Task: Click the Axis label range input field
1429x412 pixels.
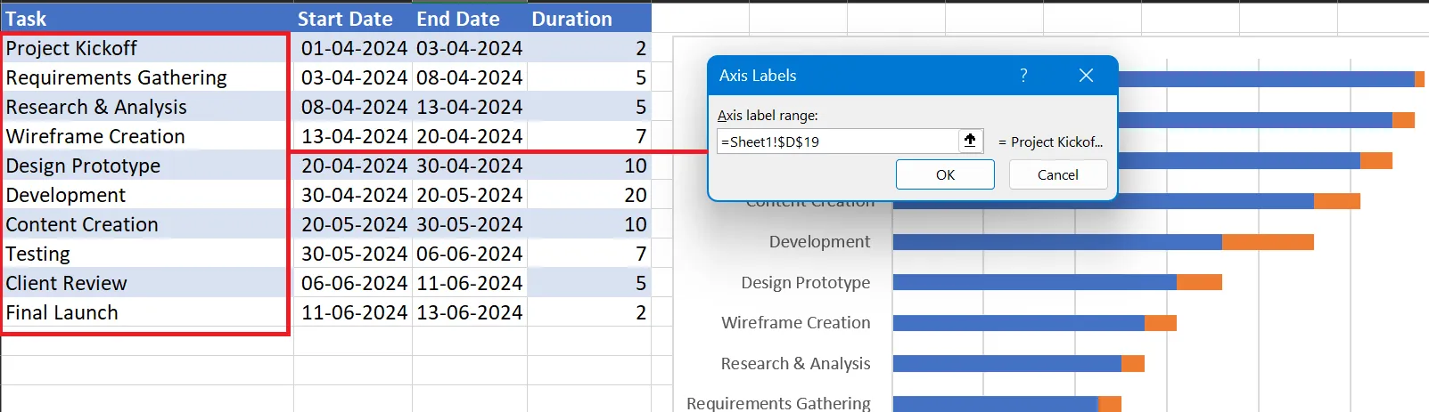Action: (837, 141)
